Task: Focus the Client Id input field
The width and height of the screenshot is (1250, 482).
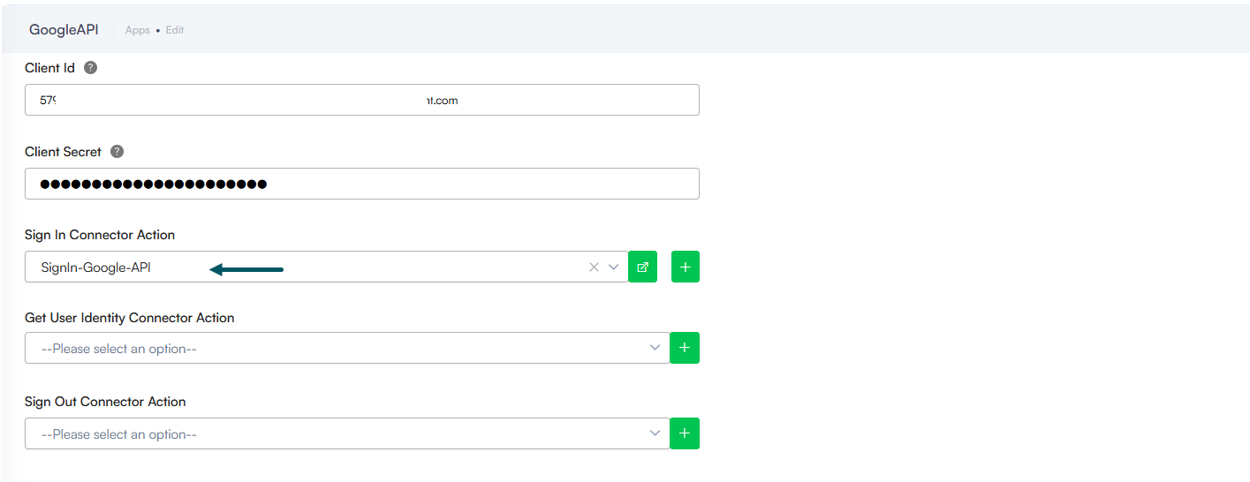Action: [362, 100]
